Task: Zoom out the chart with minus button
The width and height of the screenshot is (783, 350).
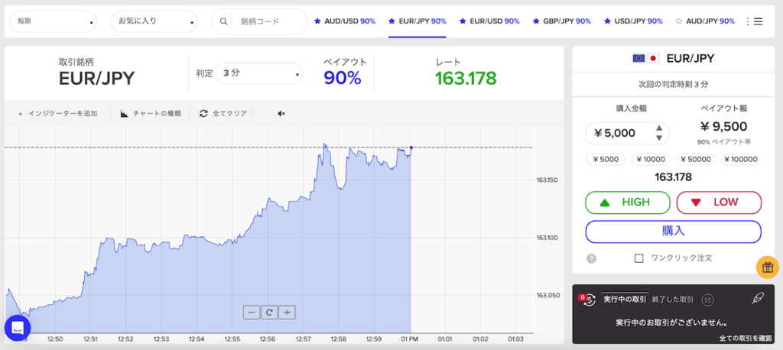Action: [252, 312]
